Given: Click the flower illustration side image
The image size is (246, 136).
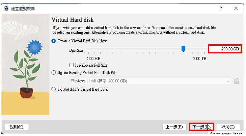Looking at the screenshot, I should click(x=25, y=65).
